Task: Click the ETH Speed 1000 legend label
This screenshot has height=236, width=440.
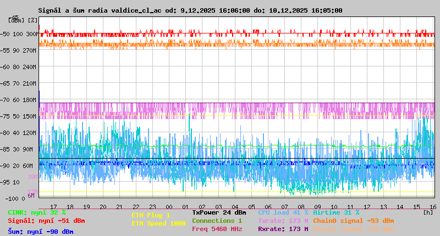Action: [x=158, y=223]
